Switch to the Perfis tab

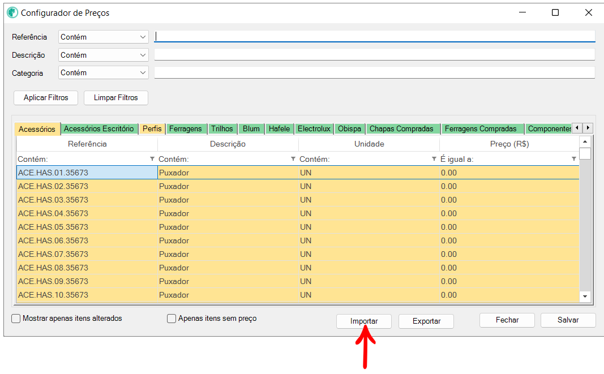[x=152, y=128]
